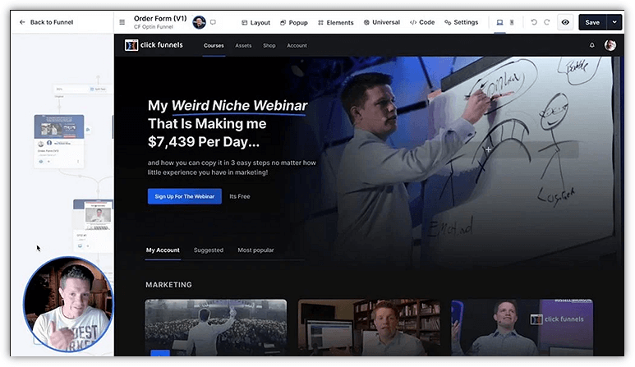The height and width of the screenshot is (367, 635).
Task: Open the hamburger menu beside Order Form (V1)
Action: tap(122, 22)
